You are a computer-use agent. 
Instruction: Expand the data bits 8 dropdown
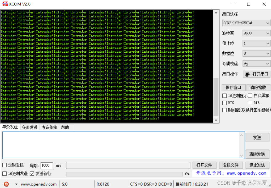point(256,53)
